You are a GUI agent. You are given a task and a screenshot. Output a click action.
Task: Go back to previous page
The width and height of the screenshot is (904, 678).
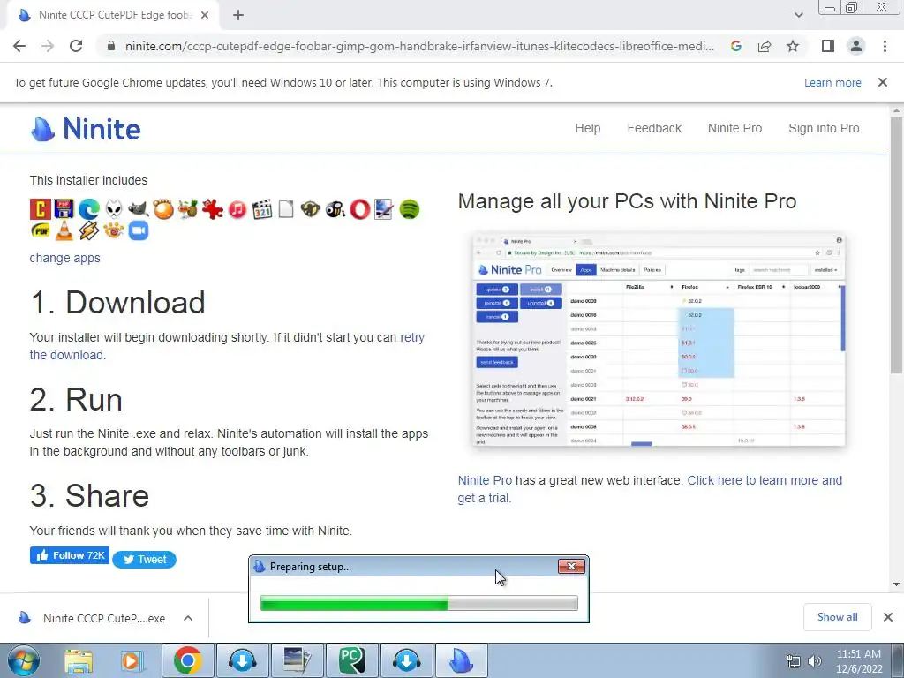(19, 46)
